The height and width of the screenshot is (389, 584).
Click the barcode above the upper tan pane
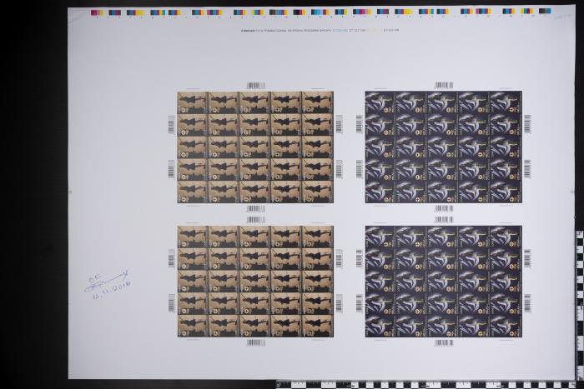point(256,86)
